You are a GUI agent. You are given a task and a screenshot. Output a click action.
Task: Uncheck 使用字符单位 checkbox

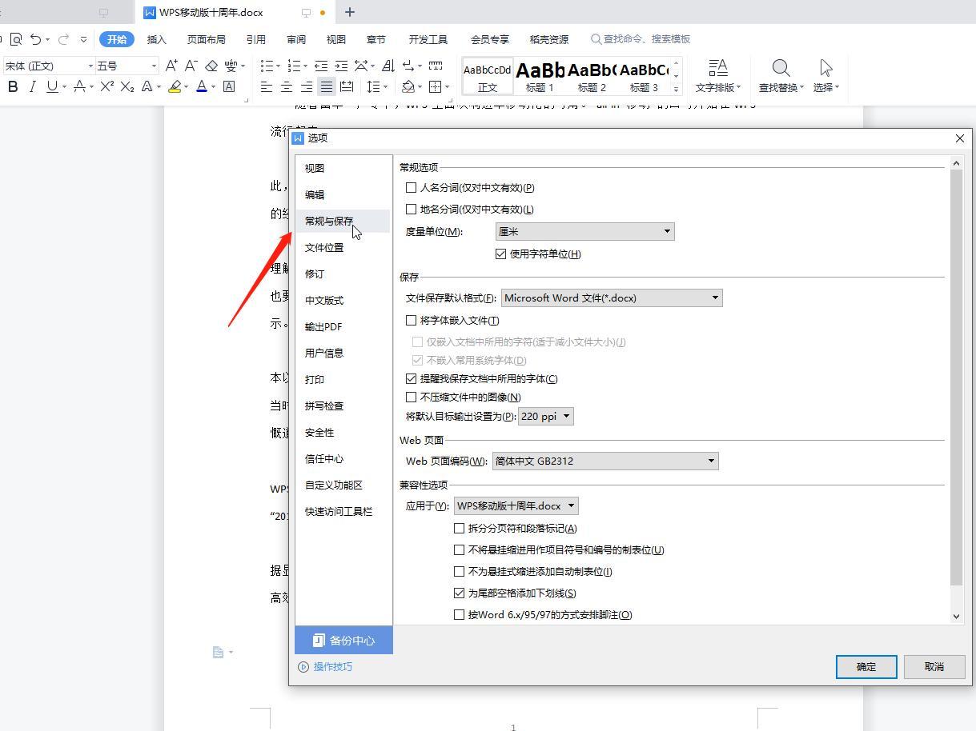pos(501,254)
